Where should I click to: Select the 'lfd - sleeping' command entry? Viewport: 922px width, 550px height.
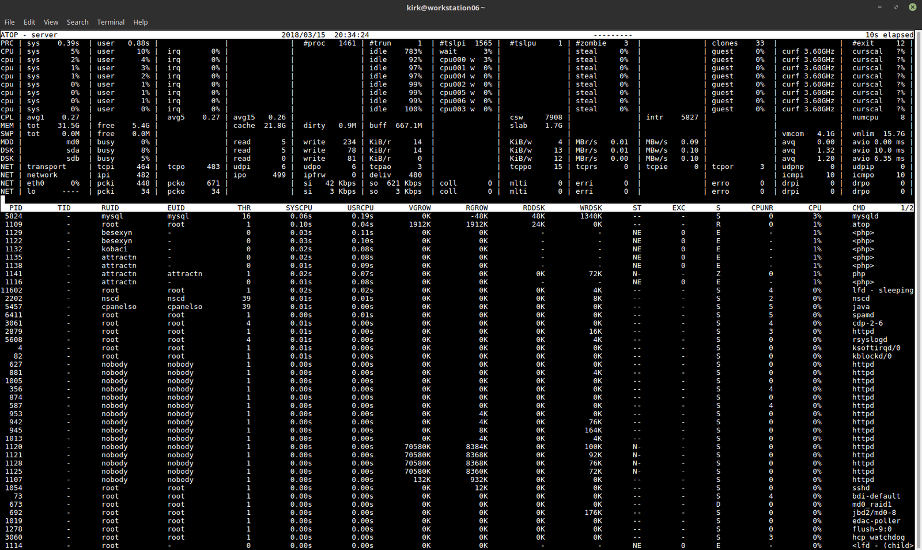click(883, 290)
